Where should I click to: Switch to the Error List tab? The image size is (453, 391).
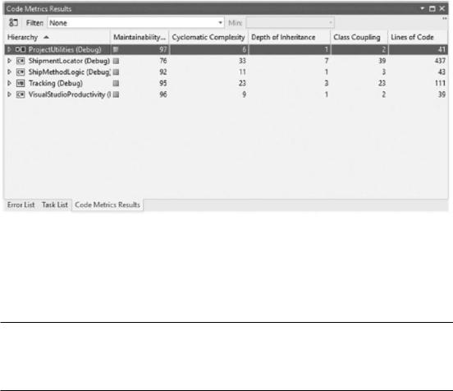point(21,205)
